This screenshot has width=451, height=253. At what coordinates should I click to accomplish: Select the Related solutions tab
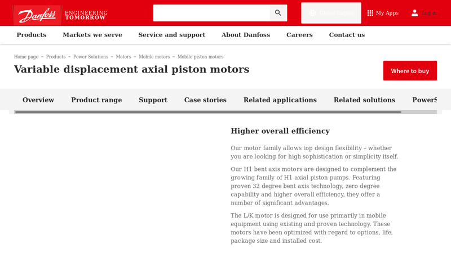[364, 100]
